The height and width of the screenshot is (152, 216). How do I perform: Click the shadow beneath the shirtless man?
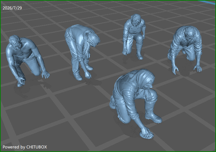(x=29, y=88)
